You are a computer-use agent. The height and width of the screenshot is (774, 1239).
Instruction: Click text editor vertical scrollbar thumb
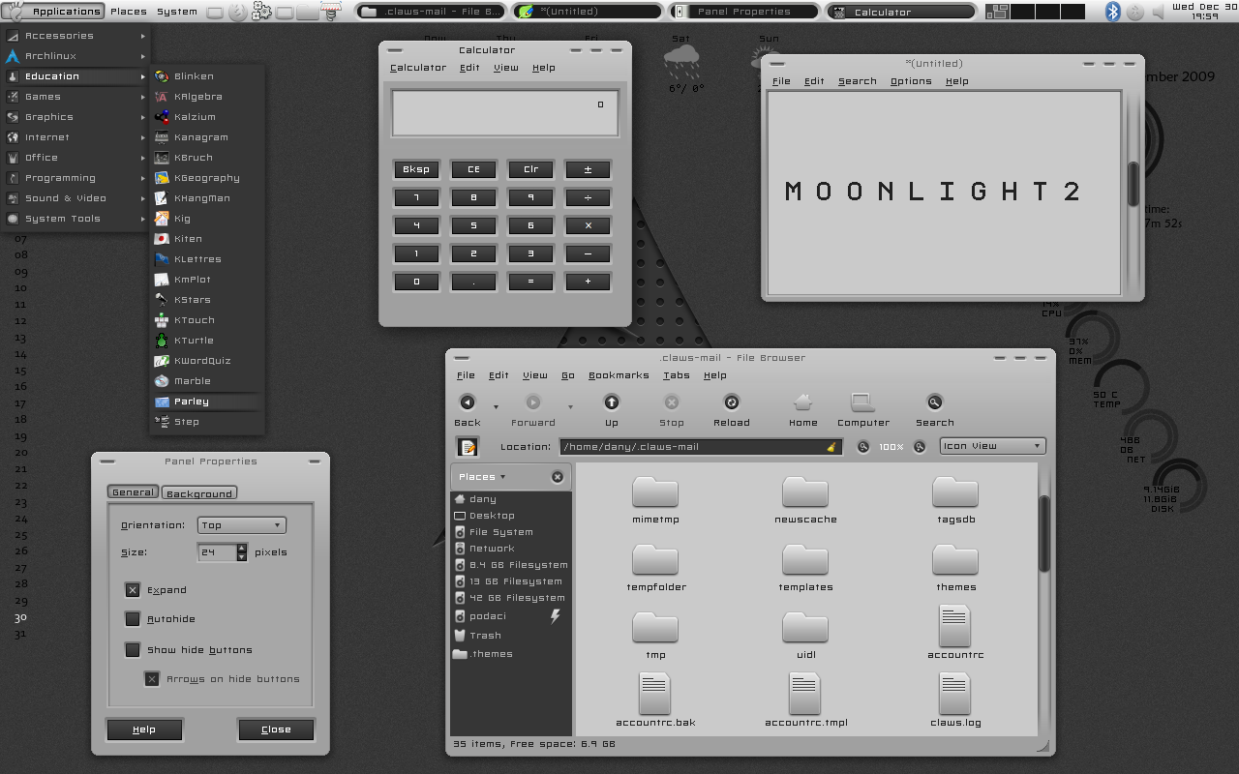(1133, 184)
